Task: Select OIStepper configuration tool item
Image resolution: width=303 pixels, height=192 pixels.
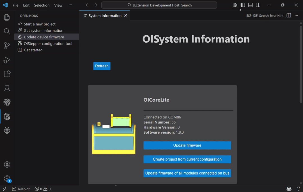Action: (48, 44)
